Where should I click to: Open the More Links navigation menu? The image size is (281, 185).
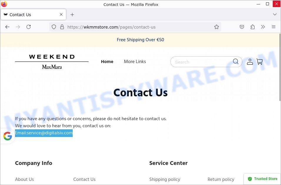135,62
